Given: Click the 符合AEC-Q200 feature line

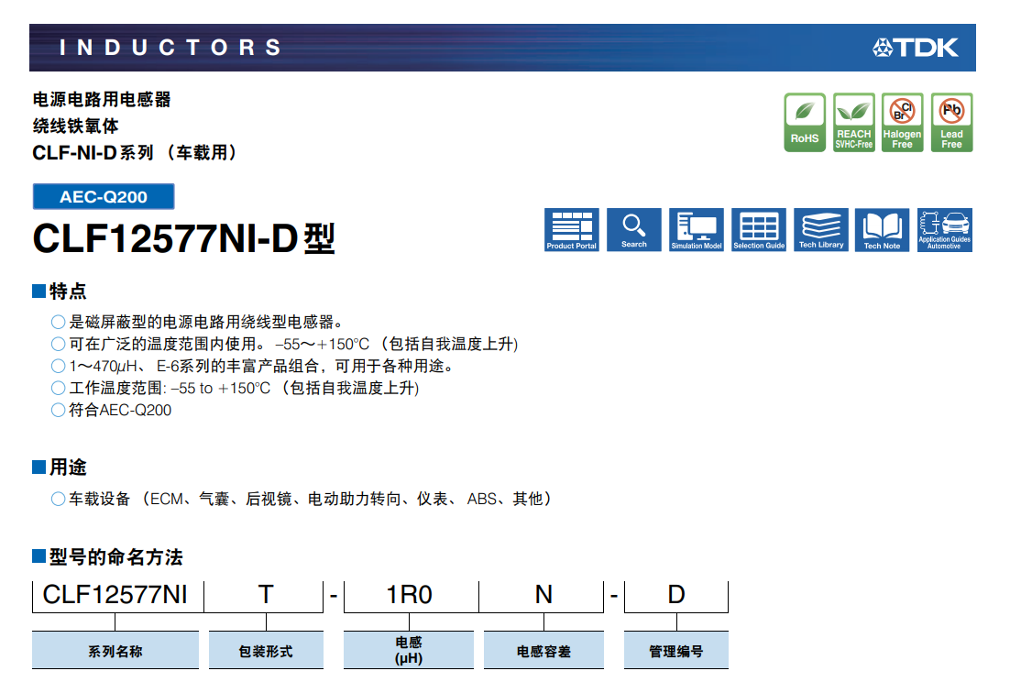Looking at the screenshot, I should 112,411.
